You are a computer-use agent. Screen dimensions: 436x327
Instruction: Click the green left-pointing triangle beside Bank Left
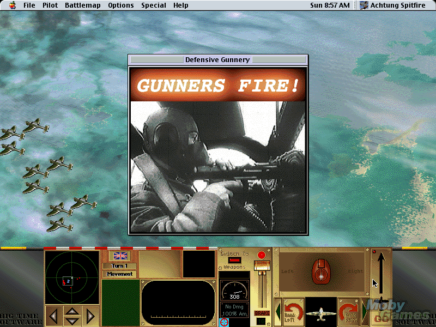pyautogui.click(x=278, y=312)
